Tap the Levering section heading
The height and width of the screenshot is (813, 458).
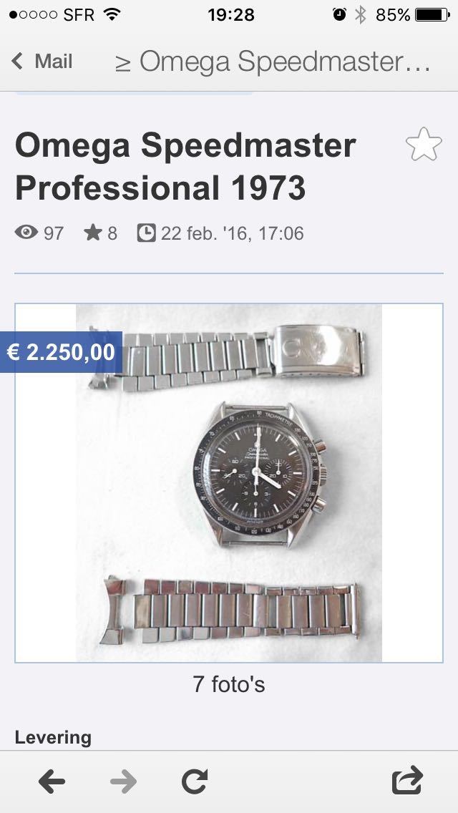click(53, 737)
